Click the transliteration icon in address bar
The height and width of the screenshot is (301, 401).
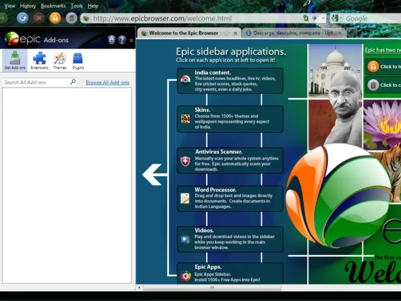click(x=306, y=18)
